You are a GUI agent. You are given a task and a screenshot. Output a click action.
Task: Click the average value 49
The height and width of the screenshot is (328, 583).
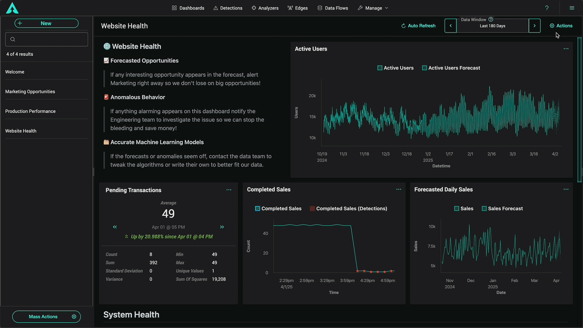pos(168,214)
